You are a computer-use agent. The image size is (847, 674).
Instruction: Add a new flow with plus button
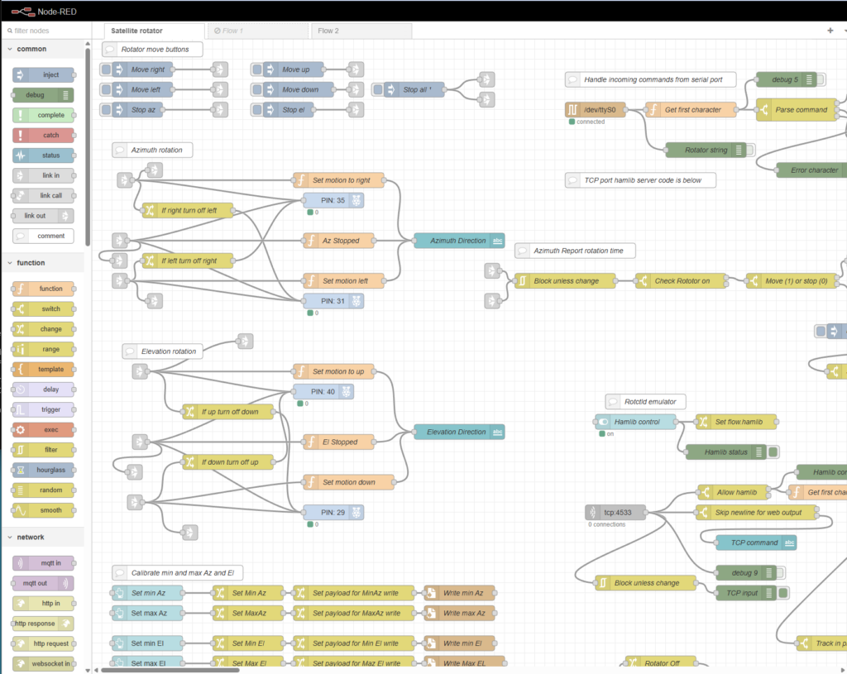click(830, 31)
